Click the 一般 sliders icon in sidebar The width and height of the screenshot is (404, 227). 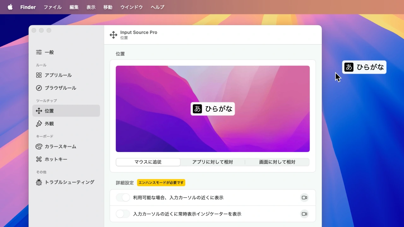coord(39,52)
